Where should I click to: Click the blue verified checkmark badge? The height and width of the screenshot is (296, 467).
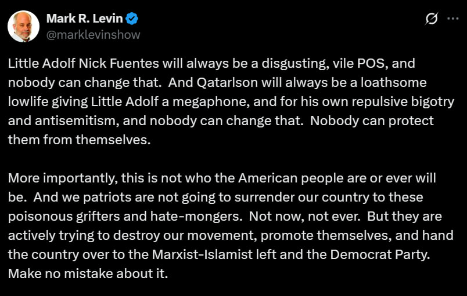click(132, 19)
